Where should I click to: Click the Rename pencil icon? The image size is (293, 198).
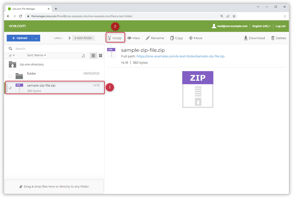click(x=148, y=38)
